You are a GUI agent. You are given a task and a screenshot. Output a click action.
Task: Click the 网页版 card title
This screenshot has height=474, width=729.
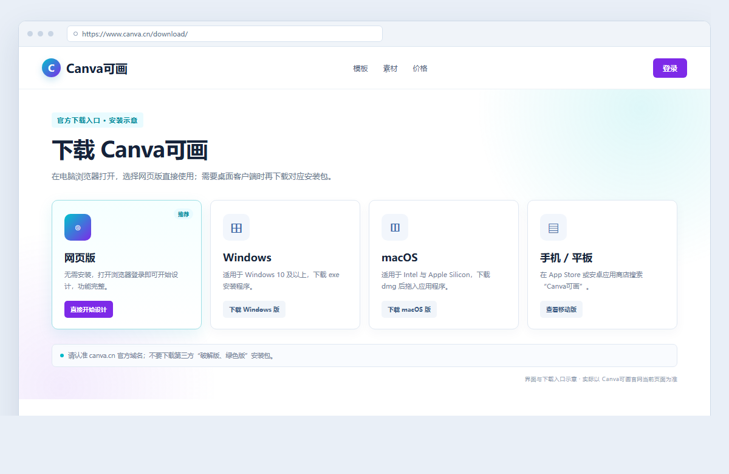pos(80,258)
